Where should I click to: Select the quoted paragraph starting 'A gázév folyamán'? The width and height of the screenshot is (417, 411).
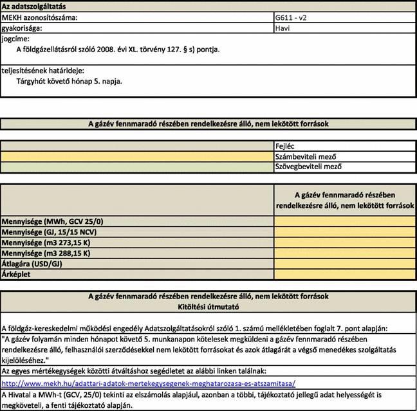[x=199, y=350]
